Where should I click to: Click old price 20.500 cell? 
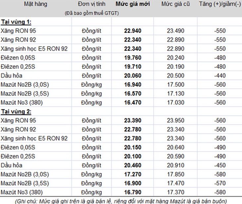click(175, 76)
